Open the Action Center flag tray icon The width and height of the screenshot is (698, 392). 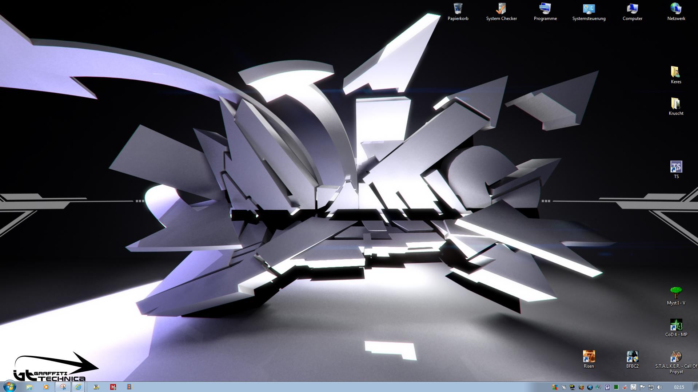[x=642, y=387]
